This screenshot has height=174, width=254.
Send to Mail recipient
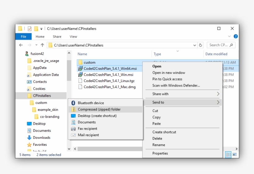pos(105,135)
